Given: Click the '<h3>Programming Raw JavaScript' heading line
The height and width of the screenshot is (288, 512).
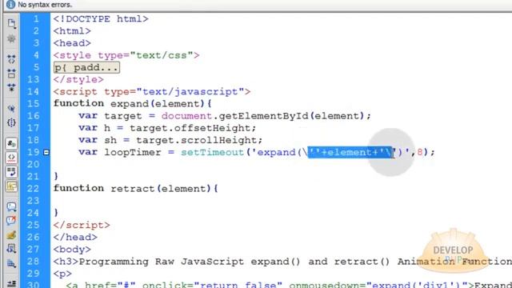Looking at the screenshot, I should point(282,262).
